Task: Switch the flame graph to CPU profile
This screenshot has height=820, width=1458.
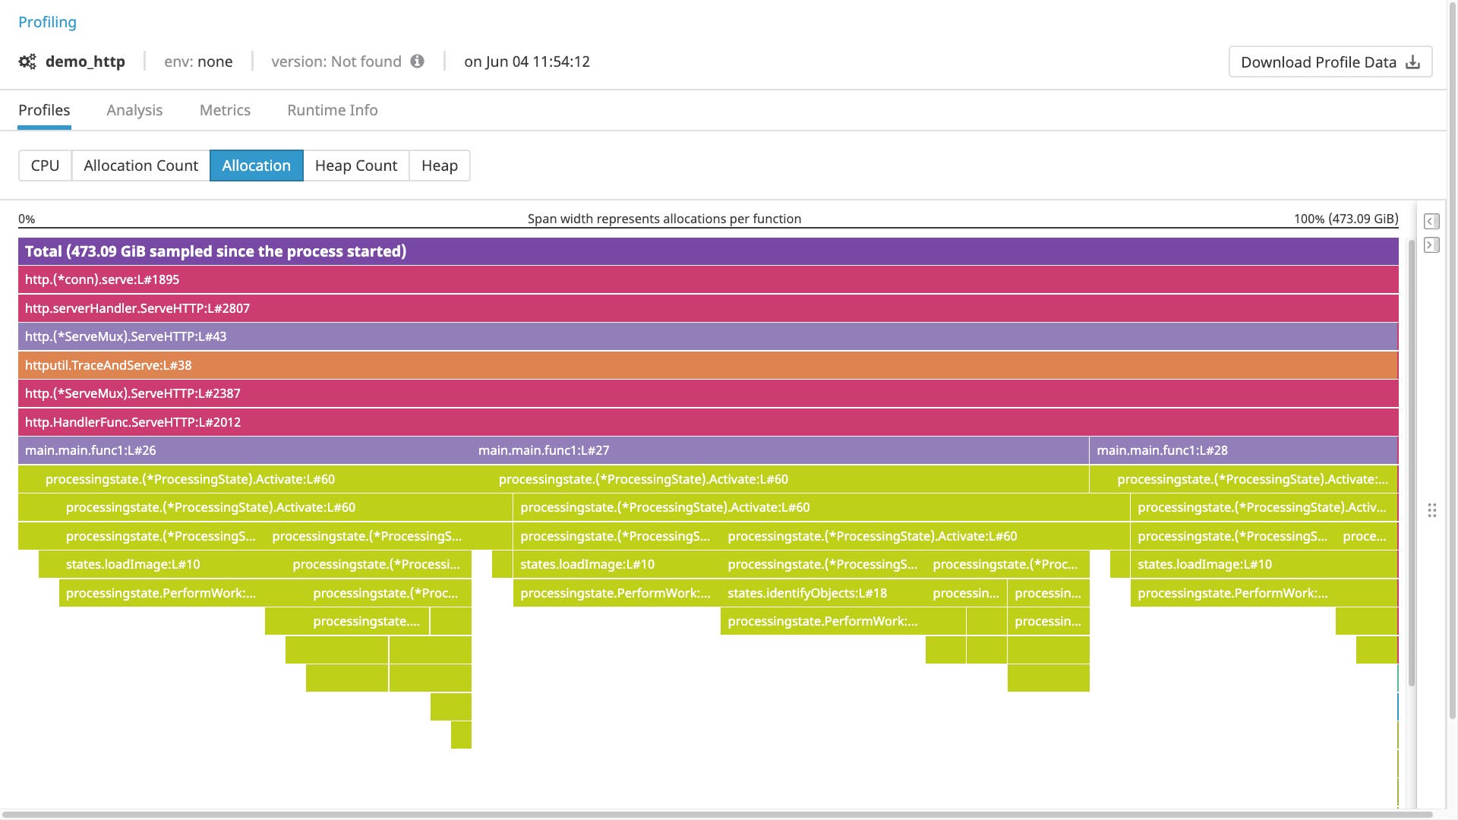Action: tap(46, 165)
